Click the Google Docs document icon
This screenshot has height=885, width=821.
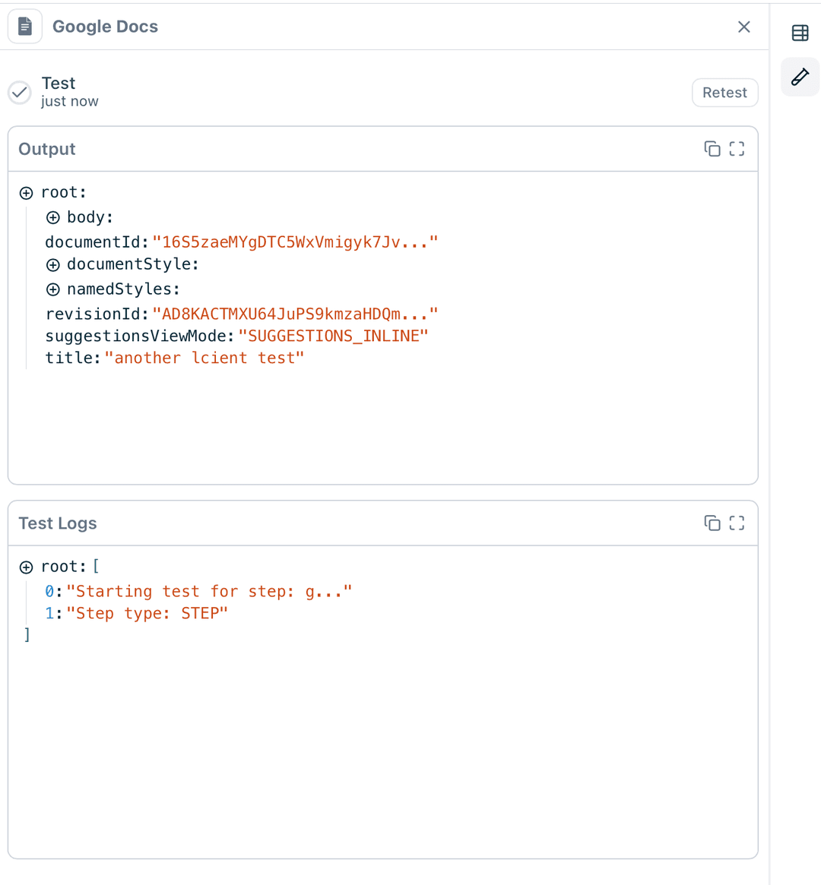(25, 27)
